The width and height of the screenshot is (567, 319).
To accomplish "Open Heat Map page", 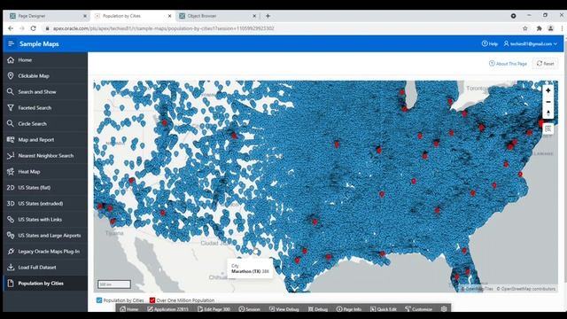I will point(45,171).
